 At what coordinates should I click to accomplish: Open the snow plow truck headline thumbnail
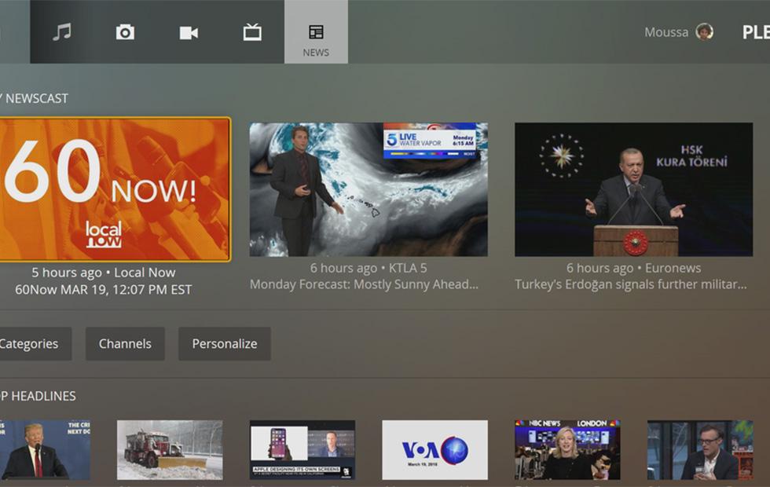coord(170,449)
